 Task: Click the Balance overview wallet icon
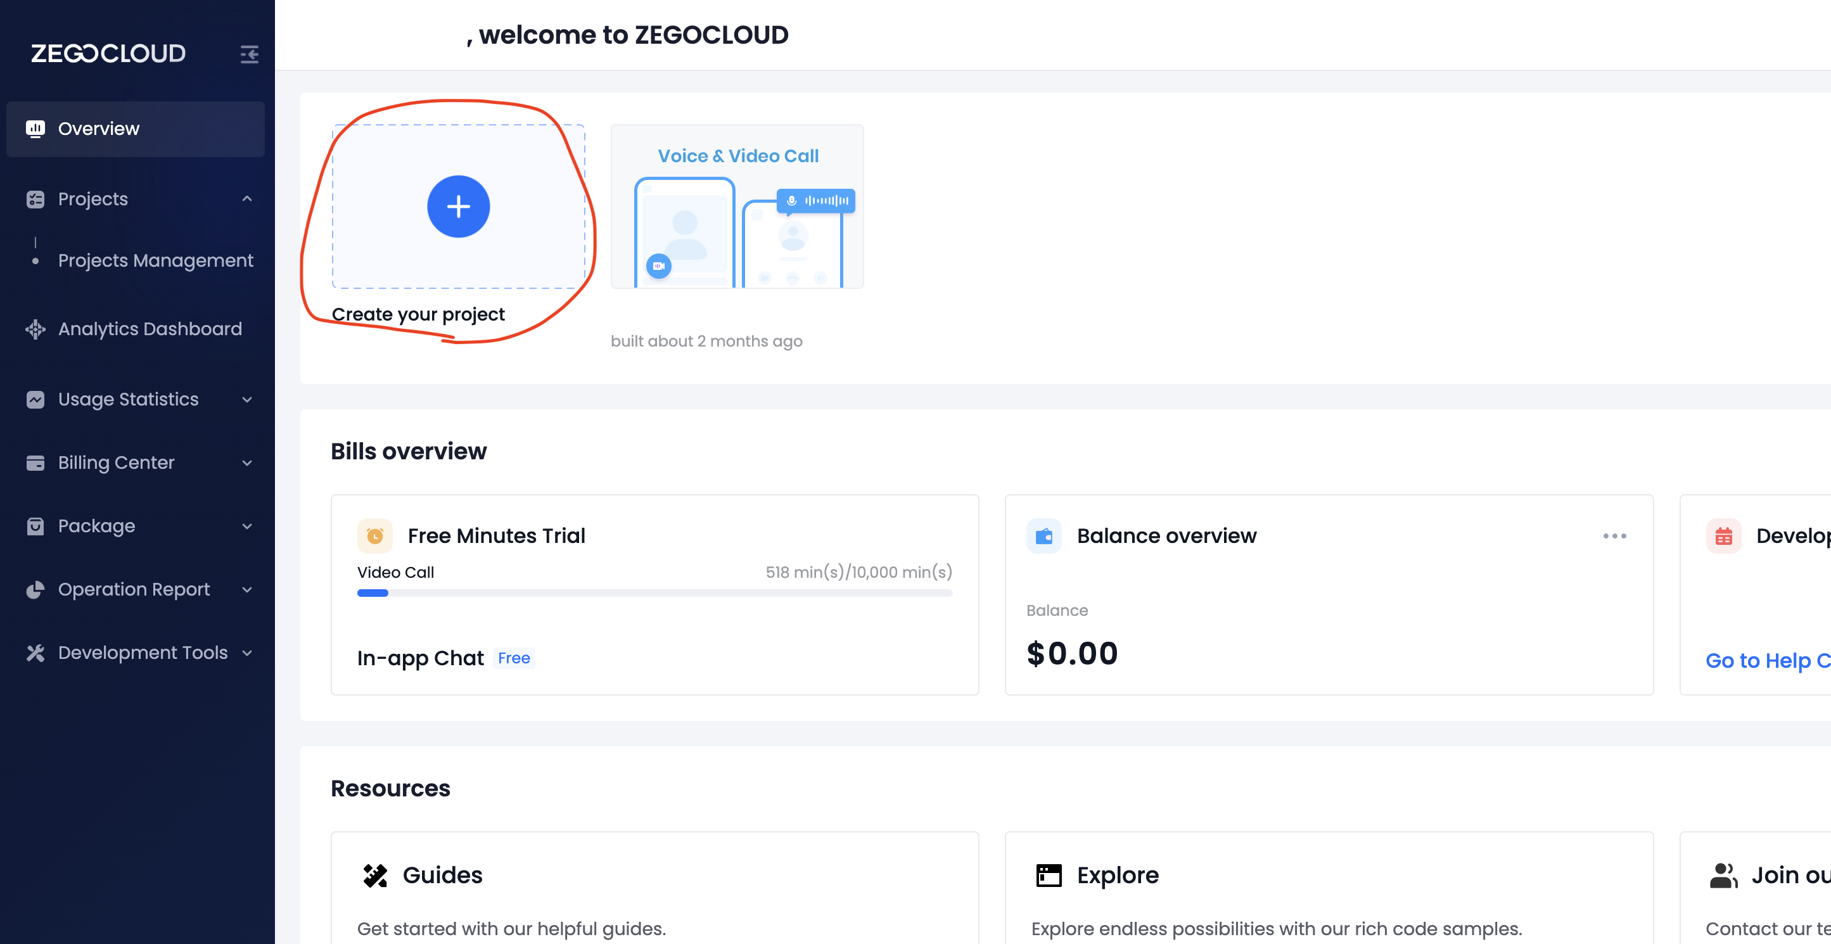1043,536
